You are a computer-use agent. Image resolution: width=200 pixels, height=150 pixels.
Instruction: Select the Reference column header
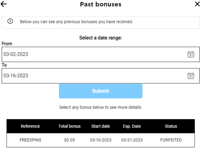[30, 126]
